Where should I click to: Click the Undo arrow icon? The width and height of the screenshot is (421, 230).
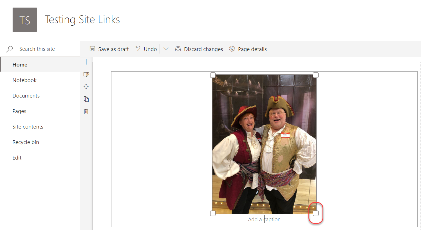[138, 48]
